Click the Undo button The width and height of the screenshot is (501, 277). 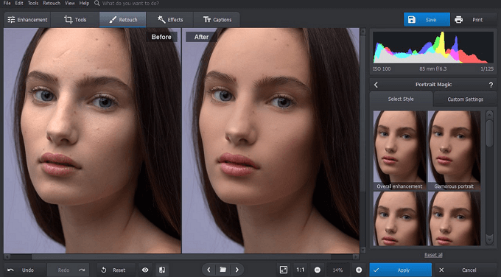tap(25, 270)
